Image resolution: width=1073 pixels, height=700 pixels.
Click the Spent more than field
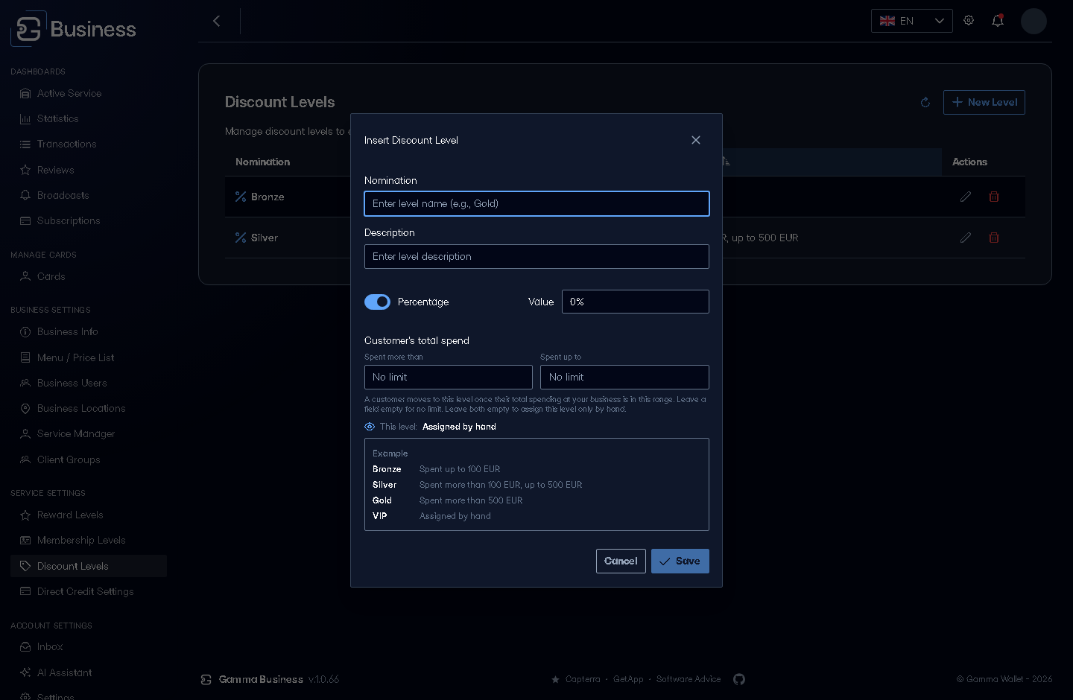449,378
